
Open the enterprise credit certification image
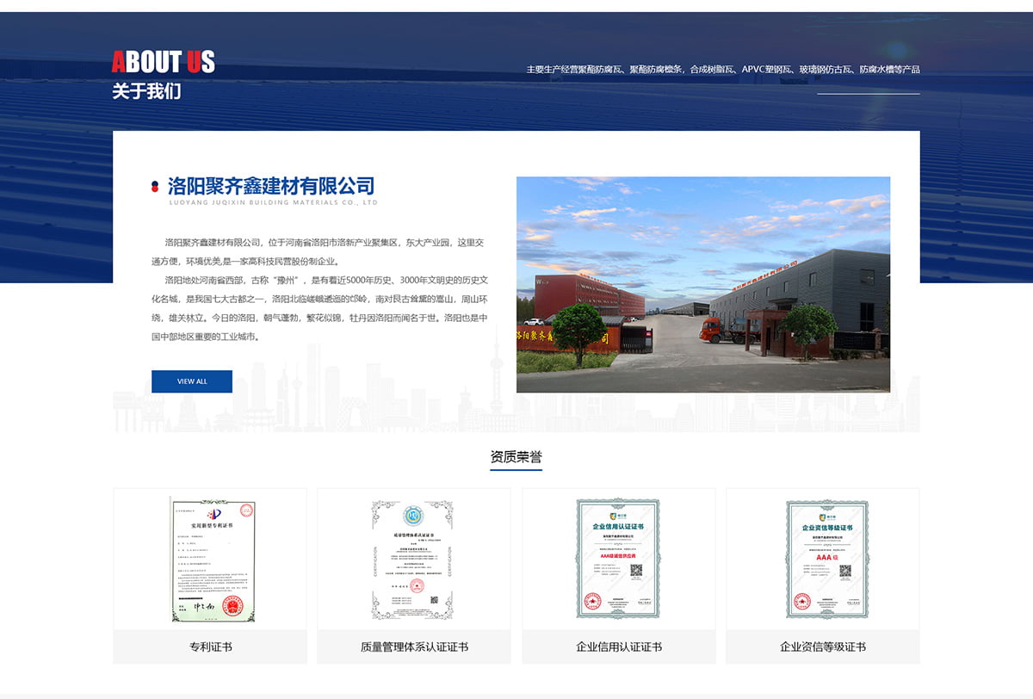pos(618,559)
